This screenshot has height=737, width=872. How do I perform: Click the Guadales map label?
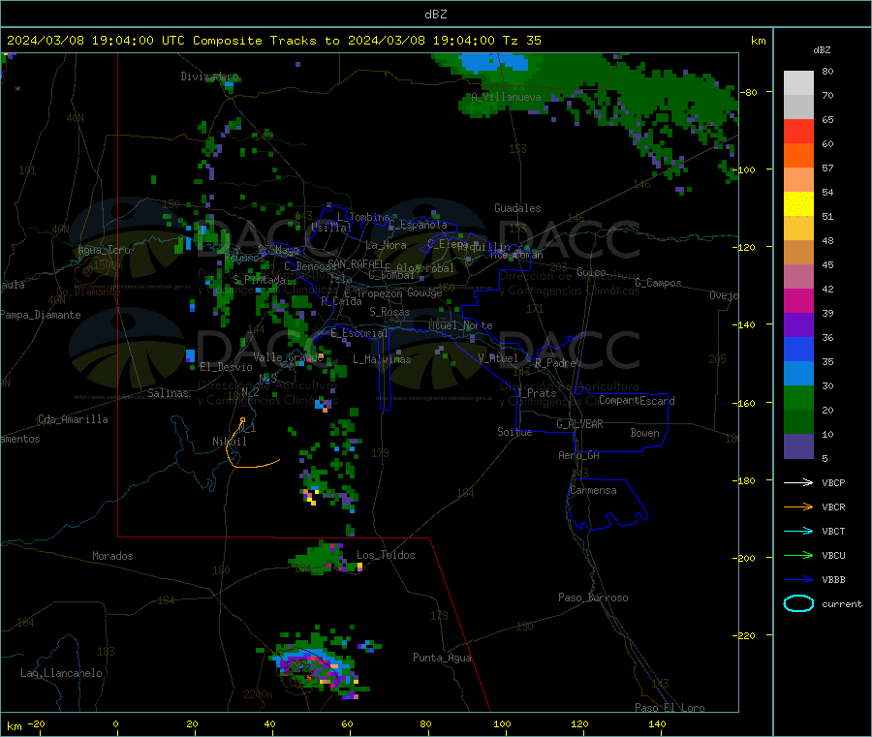[517, 208]
